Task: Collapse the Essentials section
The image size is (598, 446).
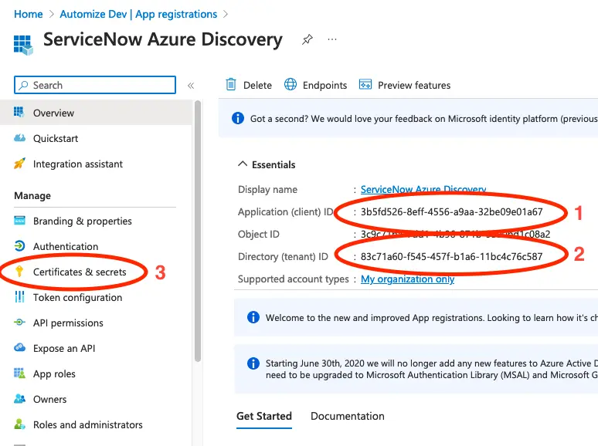Action: (243, 164)
